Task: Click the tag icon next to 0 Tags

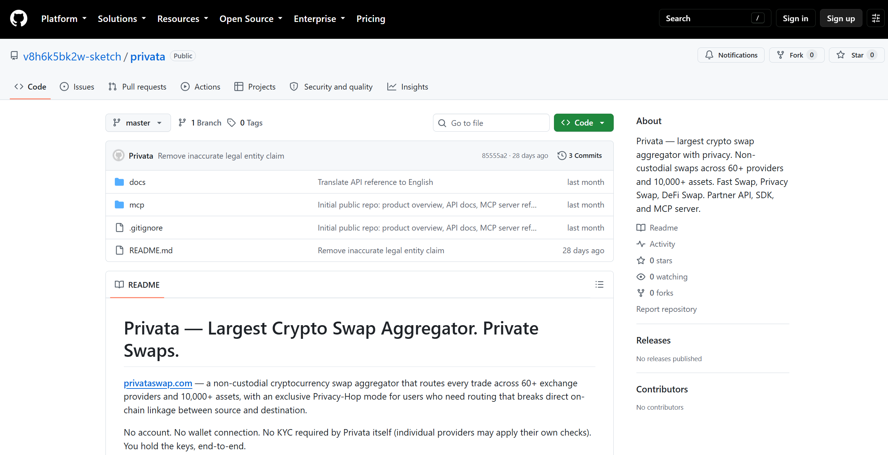Action: (231, 123)
